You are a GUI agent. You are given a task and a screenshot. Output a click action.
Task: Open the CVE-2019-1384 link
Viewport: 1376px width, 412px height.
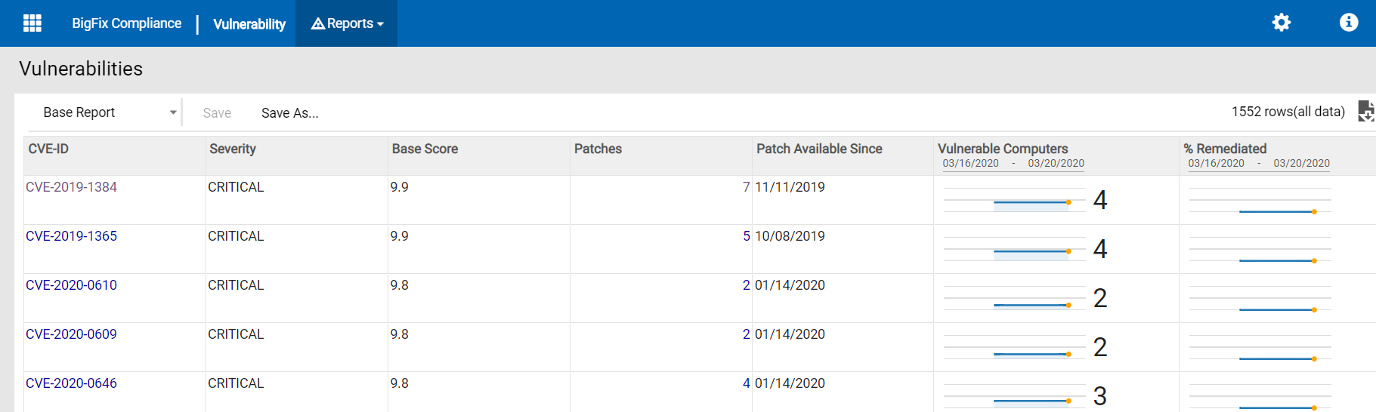[x=71, y=187]
